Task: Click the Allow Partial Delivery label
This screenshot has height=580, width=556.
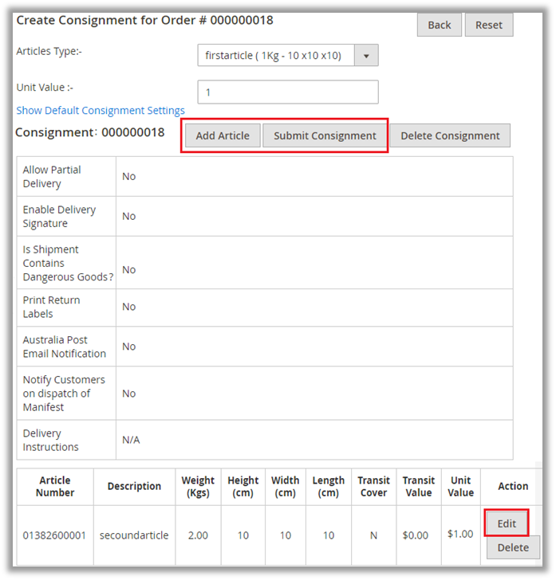Action: pyautogui.click(x=52, y=176)
